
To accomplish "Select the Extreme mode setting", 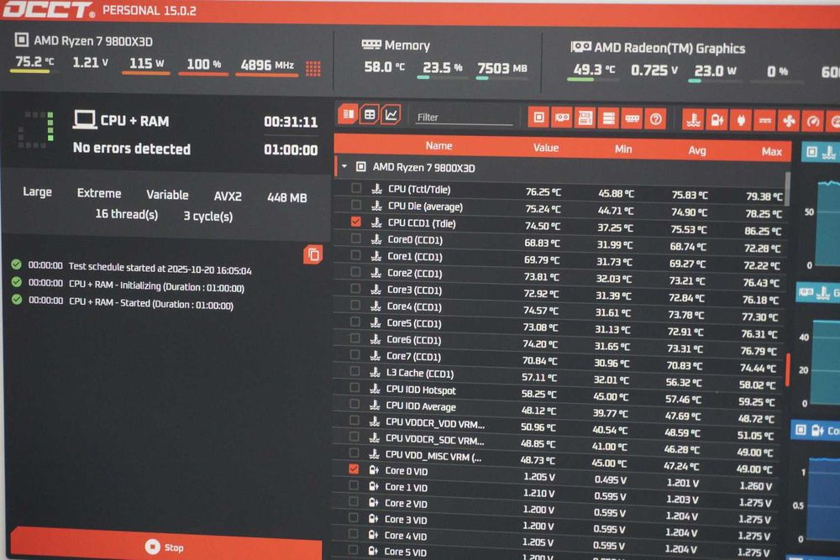I will pyautogui.click(x=99, y=193).
